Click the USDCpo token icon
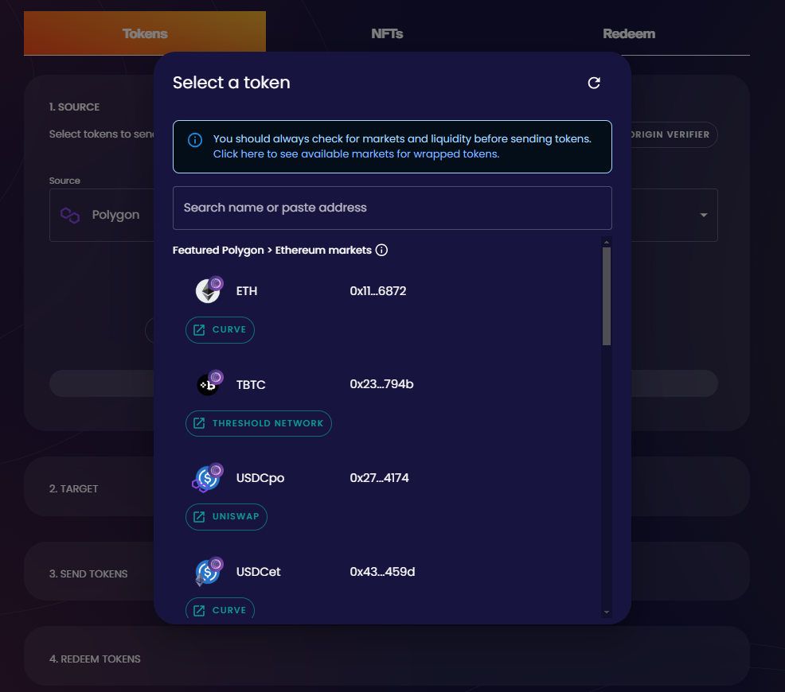 (209, 478)
